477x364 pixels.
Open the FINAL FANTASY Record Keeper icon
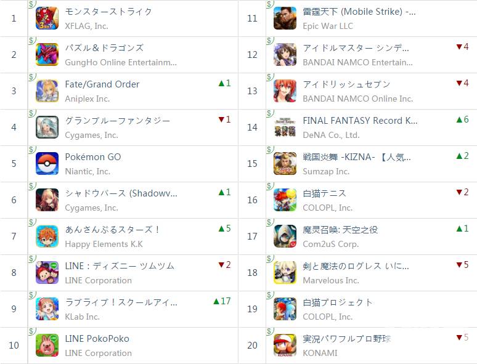pyautogui.click(x=285, y=127)
